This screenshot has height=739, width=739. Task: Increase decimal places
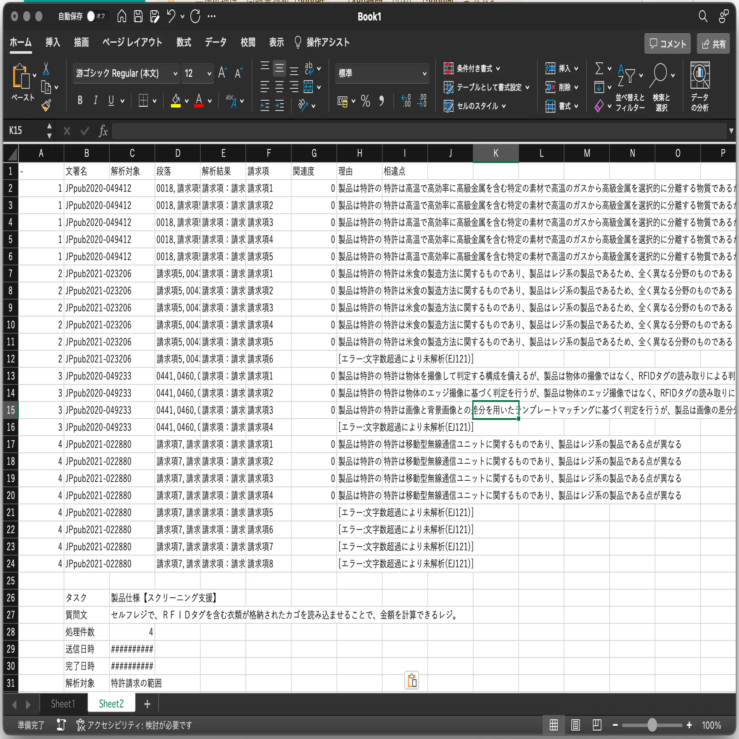406,101
